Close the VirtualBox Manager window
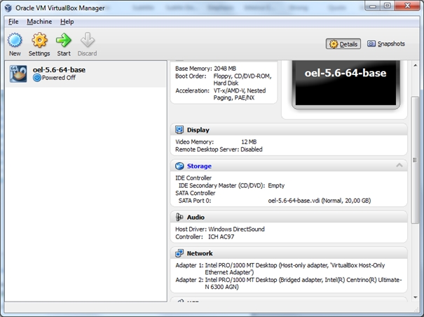The image size is (424, 317). 407,6
